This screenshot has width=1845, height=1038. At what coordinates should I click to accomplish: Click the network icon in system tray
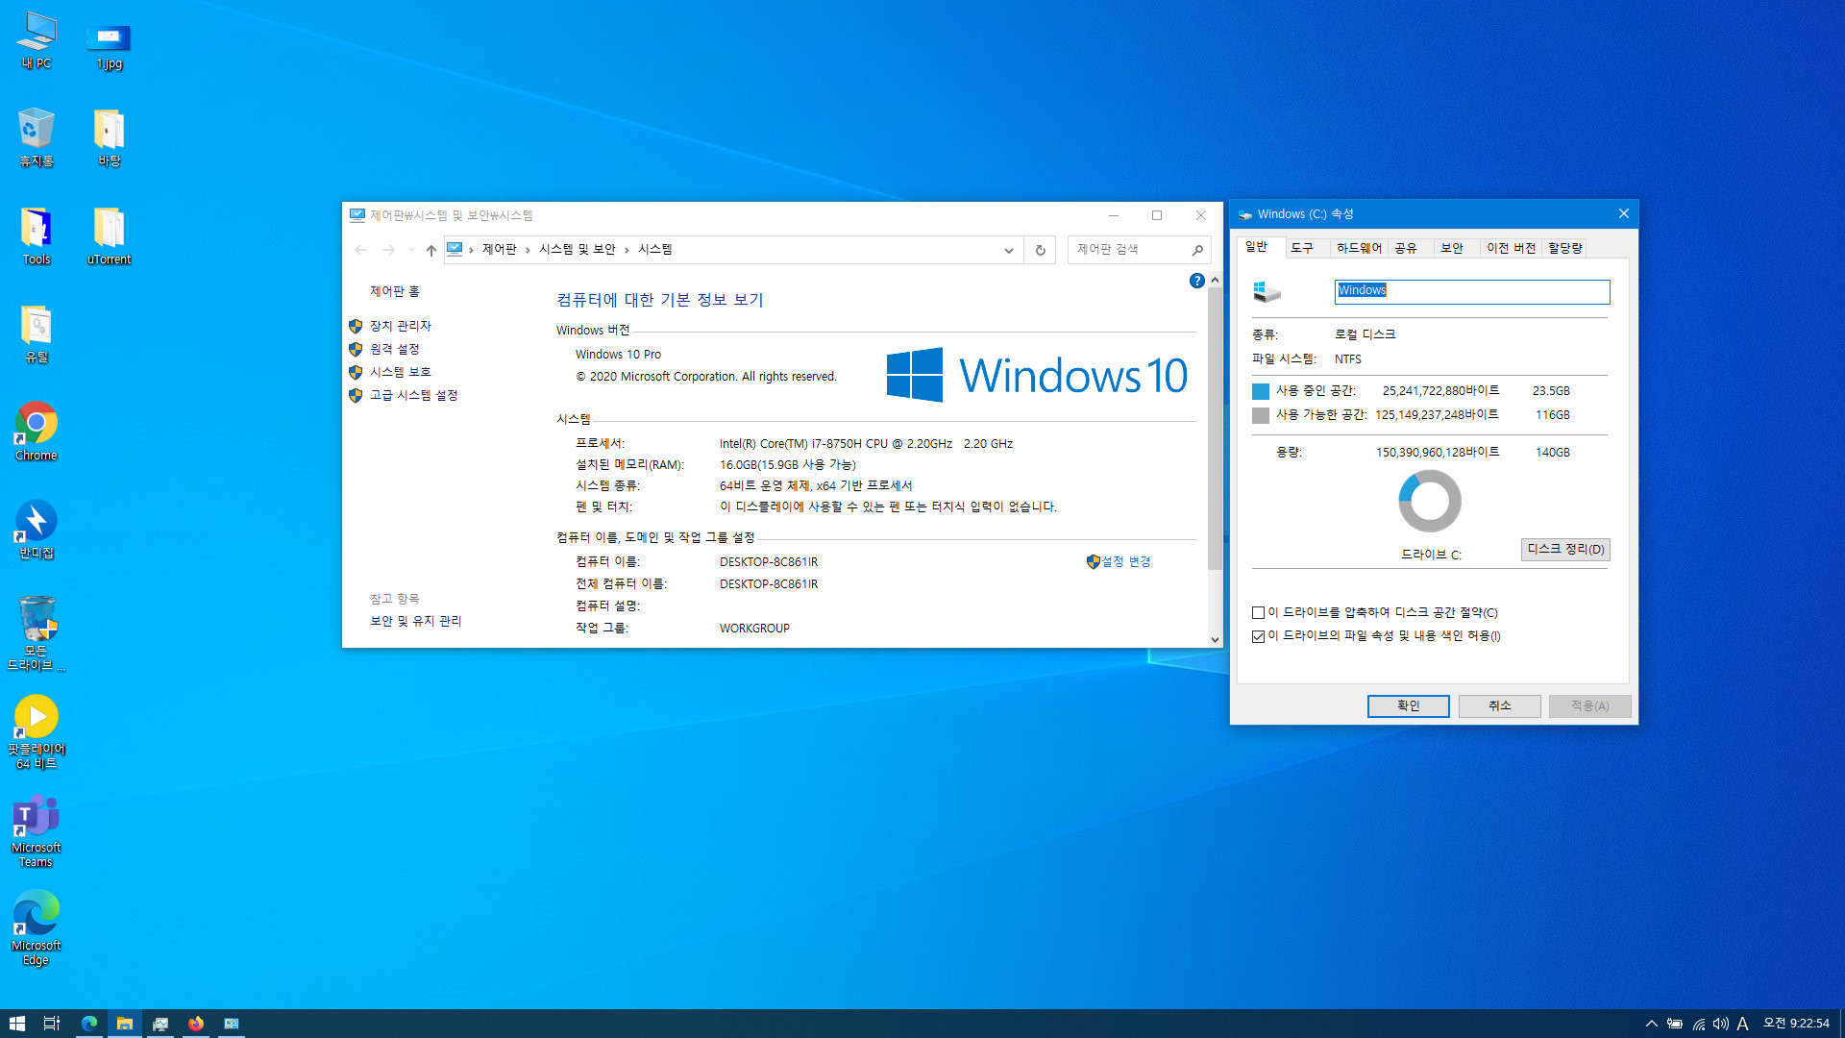(1699, 1024)
